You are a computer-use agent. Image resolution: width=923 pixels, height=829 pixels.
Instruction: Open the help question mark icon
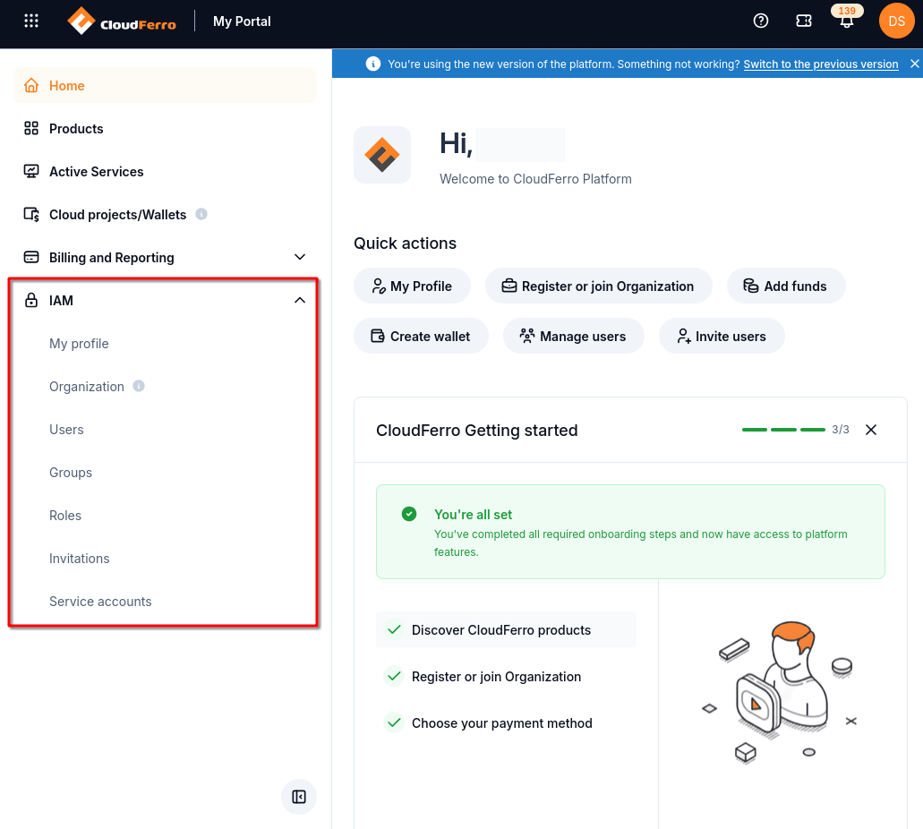pyautogui.click(x=761, y=21)
